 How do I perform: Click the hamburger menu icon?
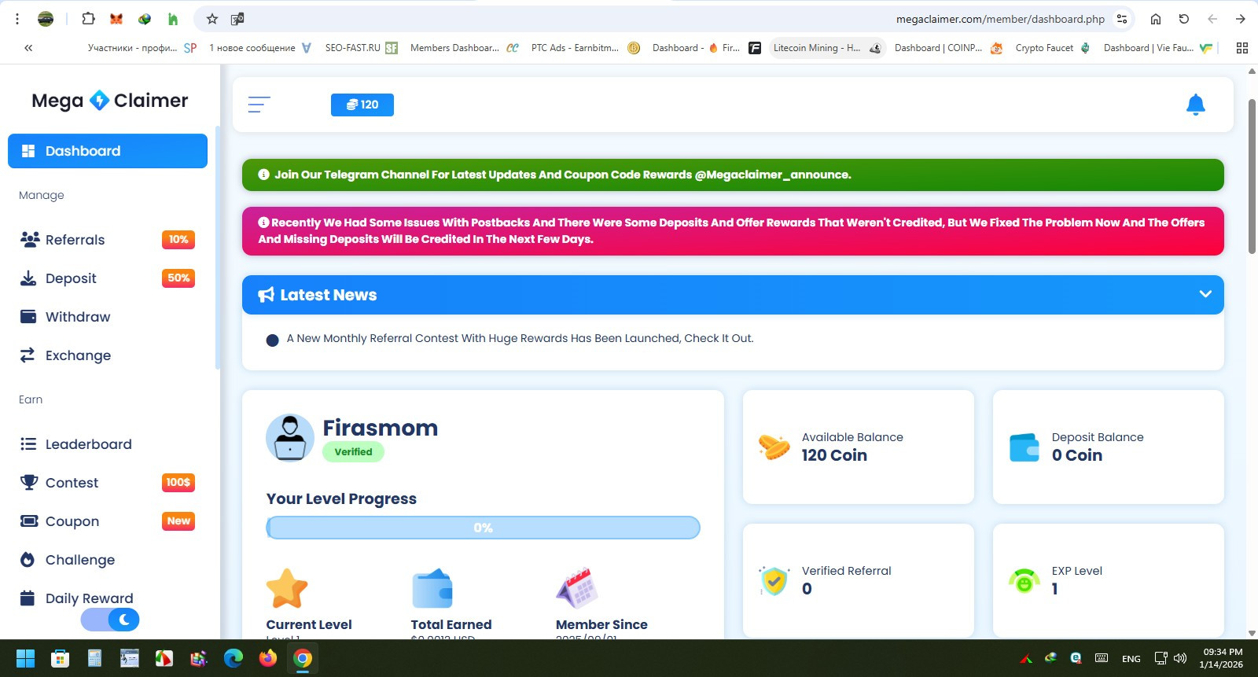(x=259, y=105)
